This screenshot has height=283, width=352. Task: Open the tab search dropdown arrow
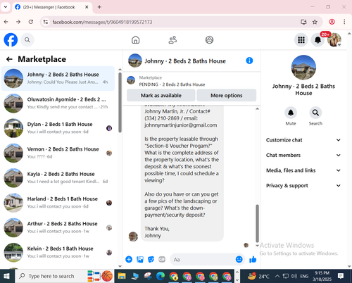click(6, 7)
